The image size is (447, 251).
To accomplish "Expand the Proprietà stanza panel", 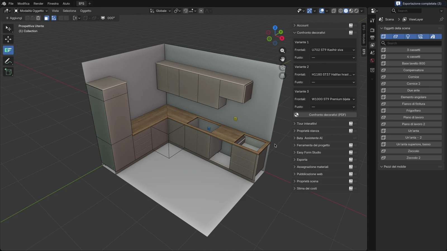I will 308,131.
